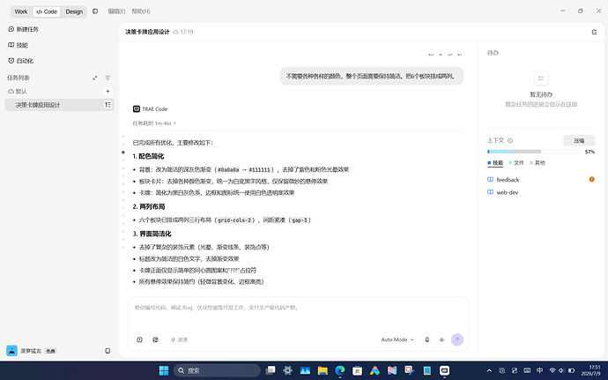The image size is (608, 380).
Task: Click the icon right of the 免费 badge
Action: (108, 351)
